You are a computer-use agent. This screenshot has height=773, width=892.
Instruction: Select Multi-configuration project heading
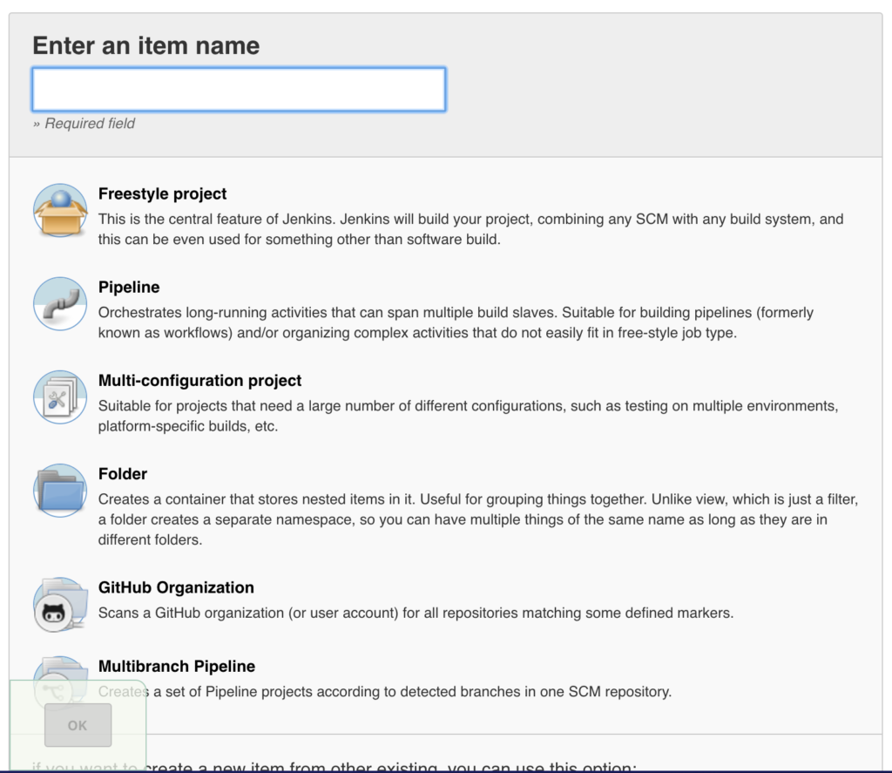[x=199, y=381]
